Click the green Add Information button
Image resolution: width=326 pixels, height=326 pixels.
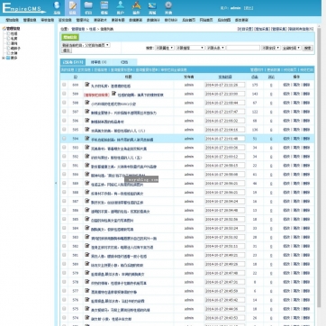pos(70,37)
